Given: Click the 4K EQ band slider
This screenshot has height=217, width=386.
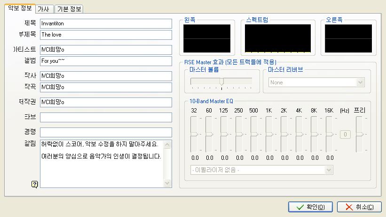Looking at the screenshot, I should click(299, 134).
